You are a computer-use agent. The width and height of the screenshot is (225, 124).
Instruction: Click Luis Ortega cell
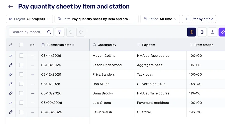[112, 103]
